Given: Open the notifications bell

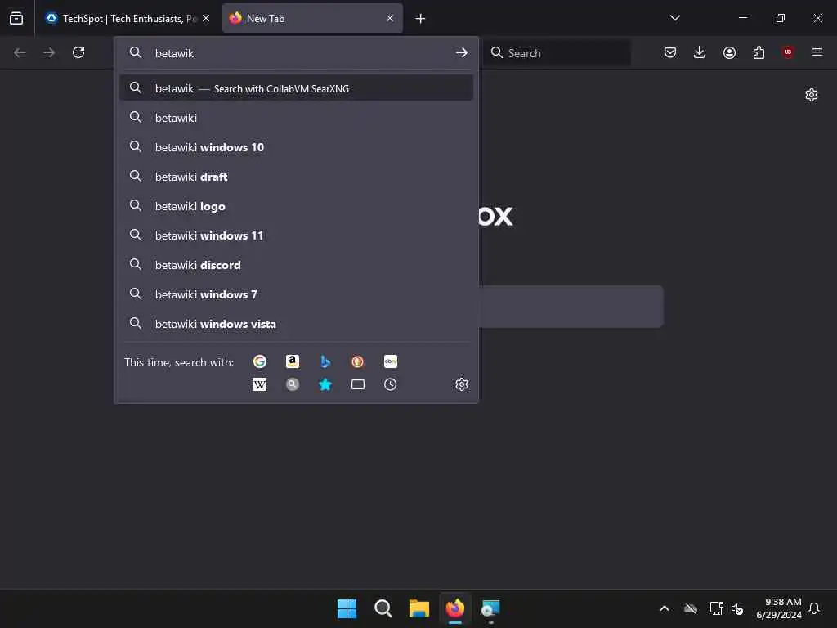Looking at the screenshot, I should (814, 608).
